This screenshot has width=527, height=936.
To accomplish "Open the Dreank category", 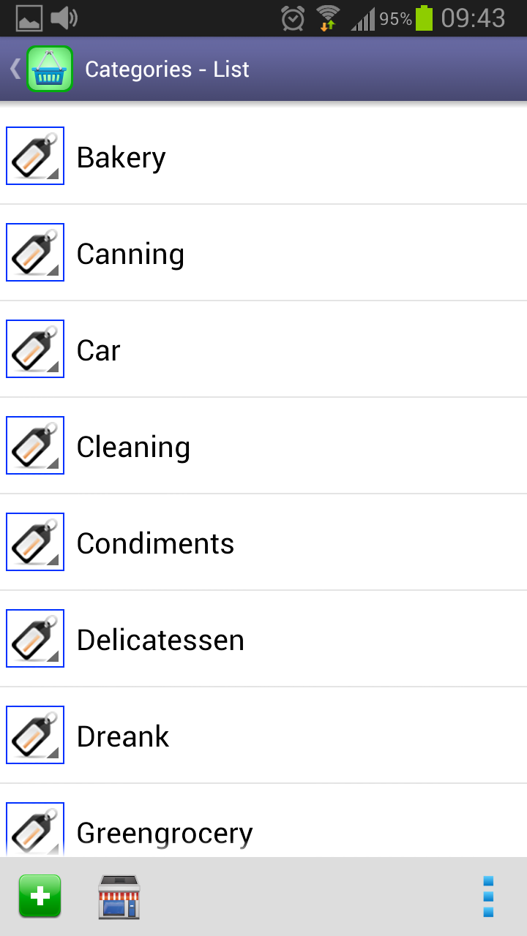I will pos(293,736).
